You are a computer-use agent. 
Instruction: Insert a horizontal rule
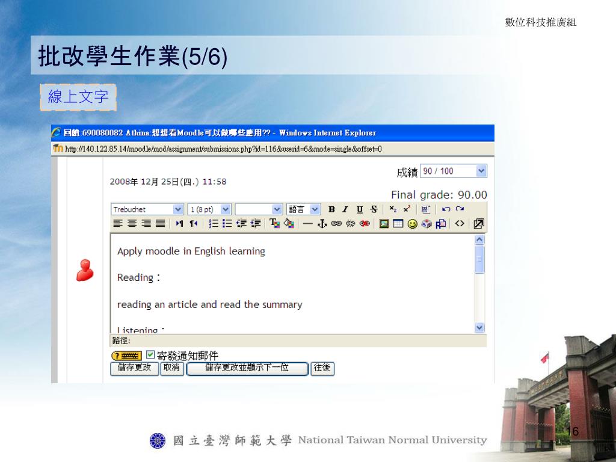[308, 224]
